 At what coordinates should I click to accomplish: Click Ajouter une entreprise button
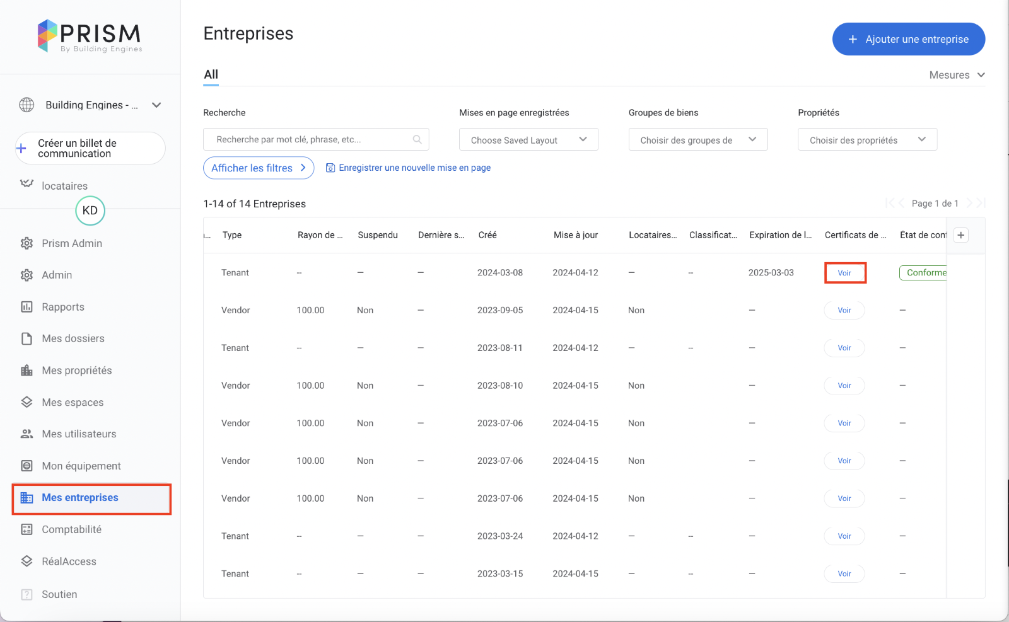pos(908,39)
